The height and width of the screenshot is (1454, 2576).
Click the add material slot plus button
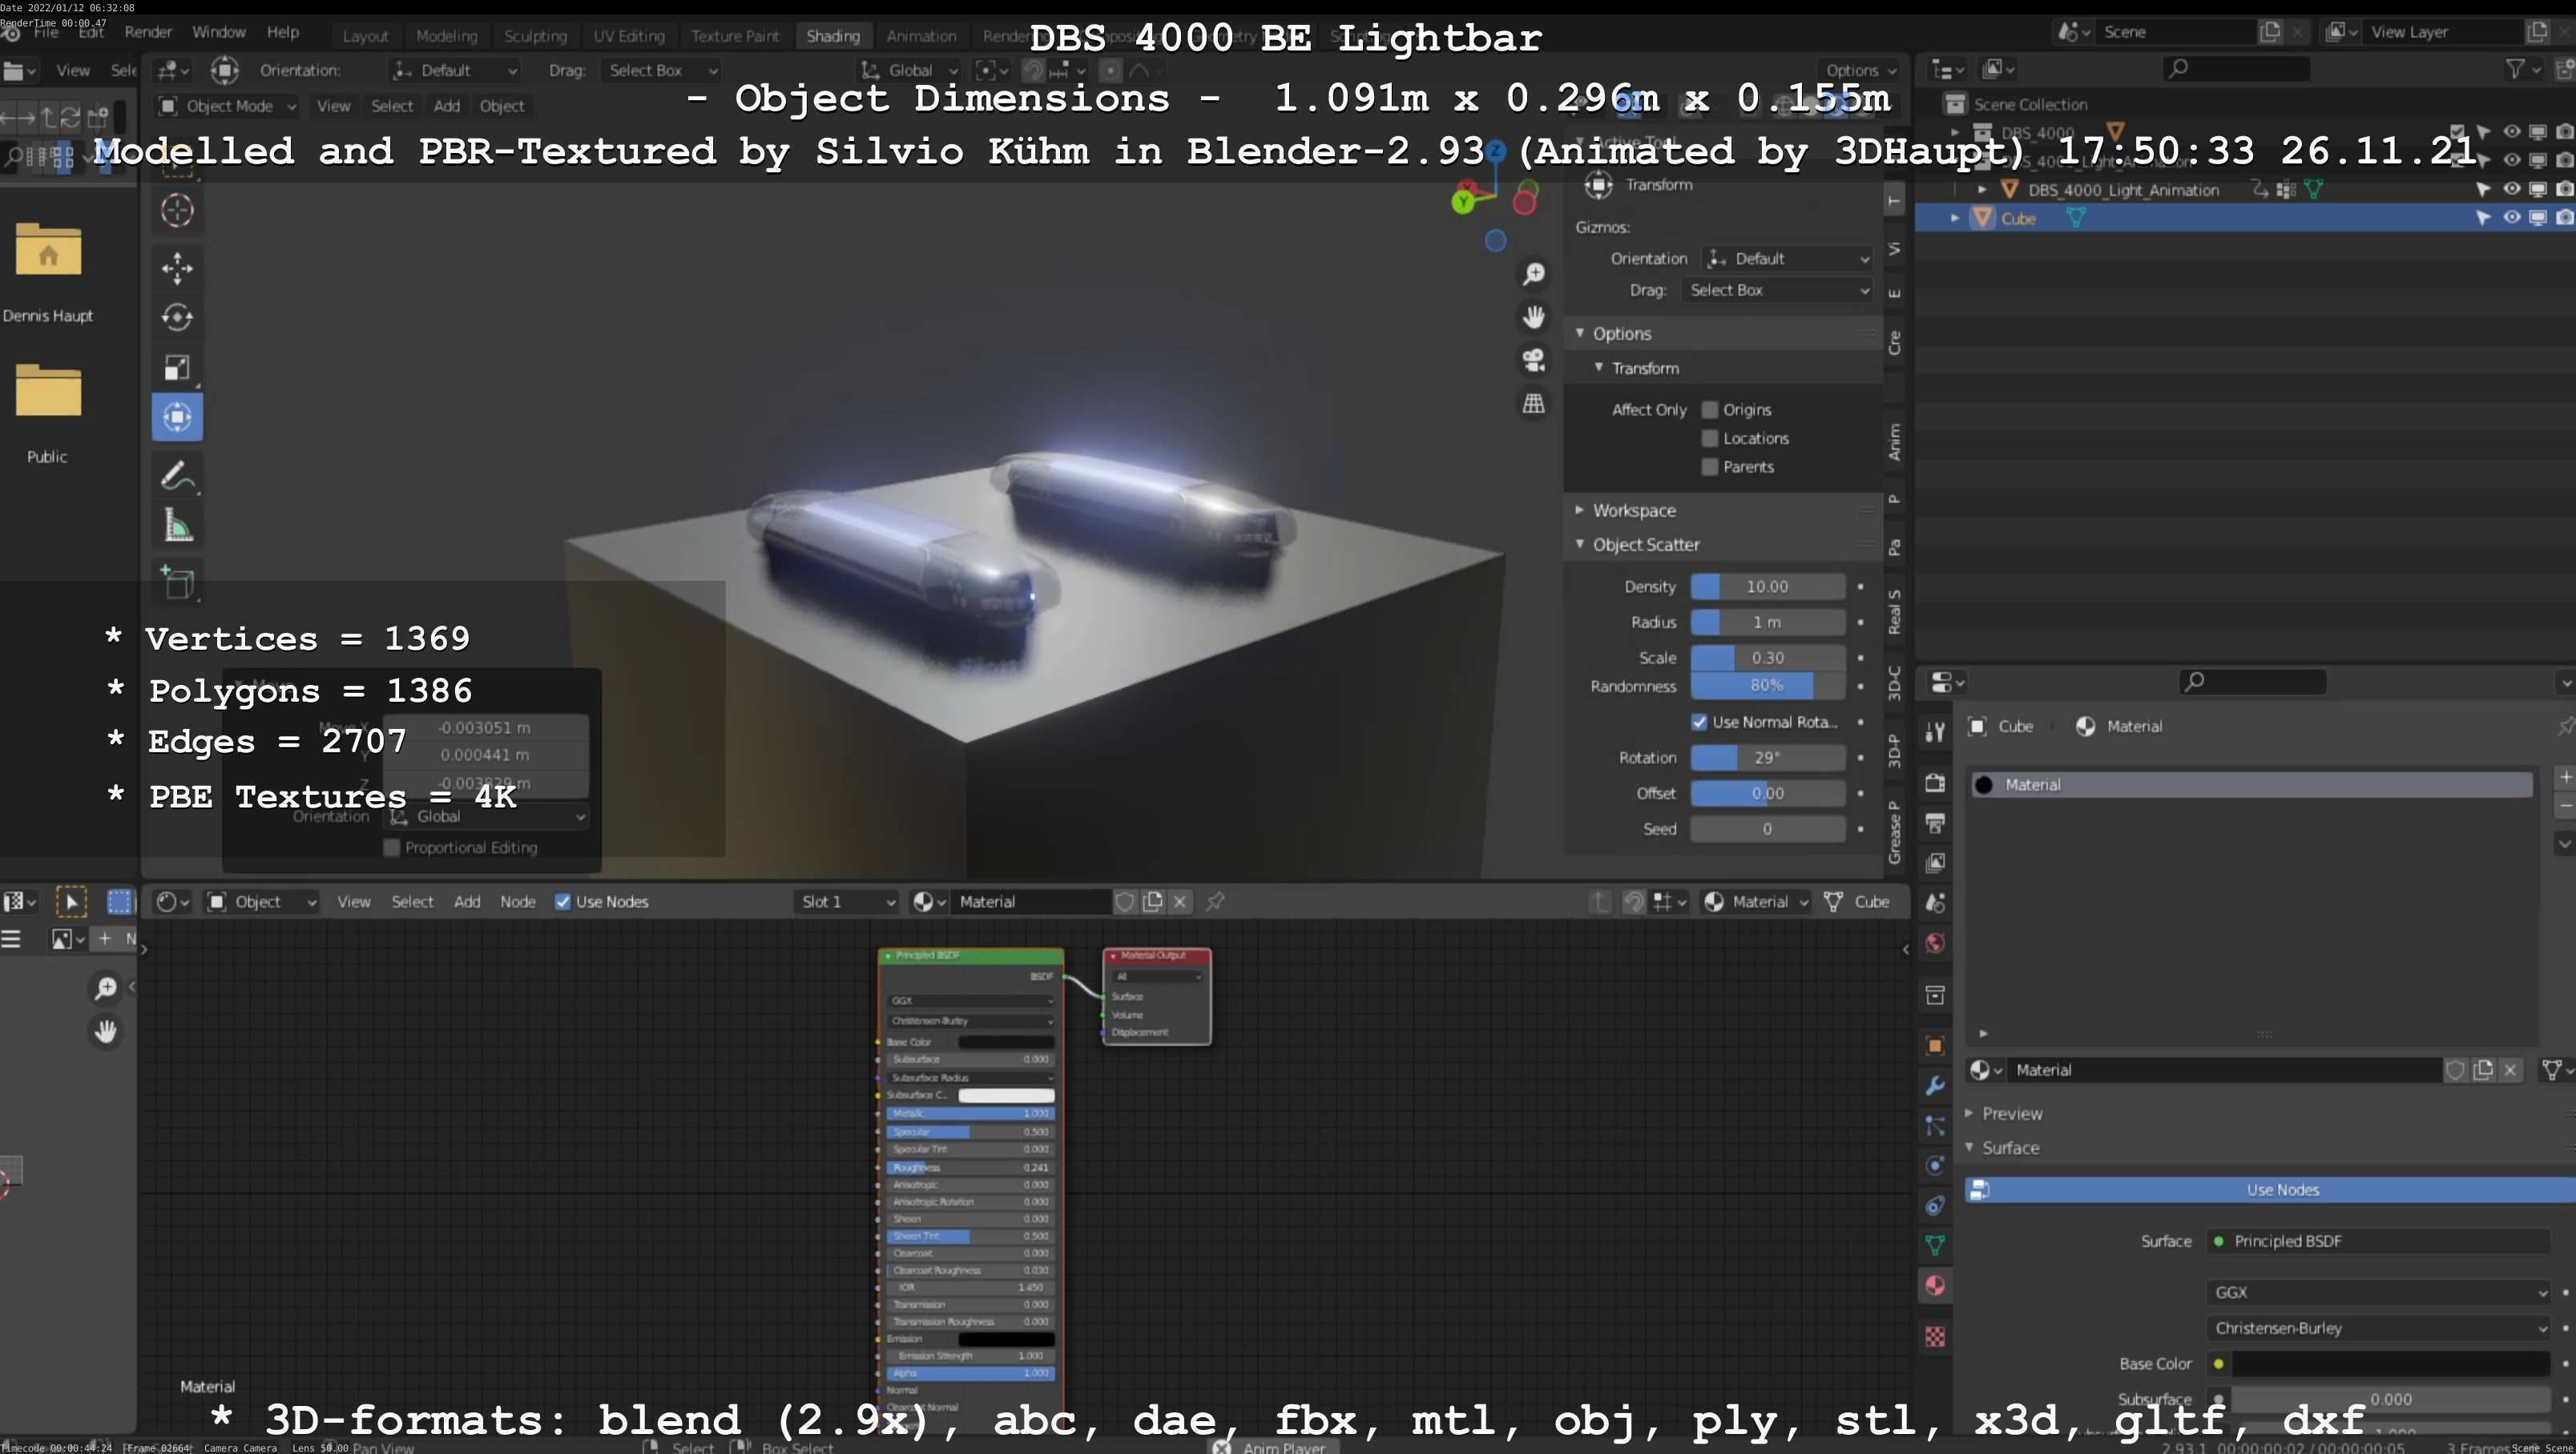coord(2565,777)
